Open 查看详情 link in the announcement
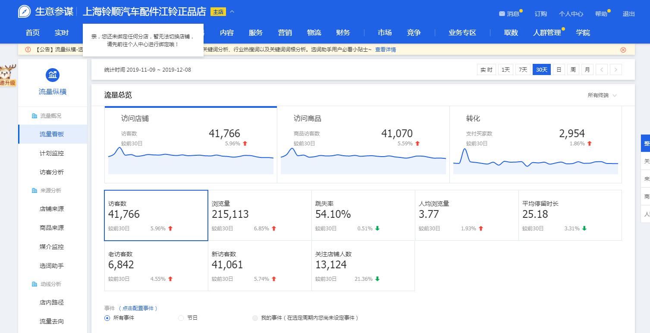Viewport: 650px width, 333px height. (x=385, y=50)
